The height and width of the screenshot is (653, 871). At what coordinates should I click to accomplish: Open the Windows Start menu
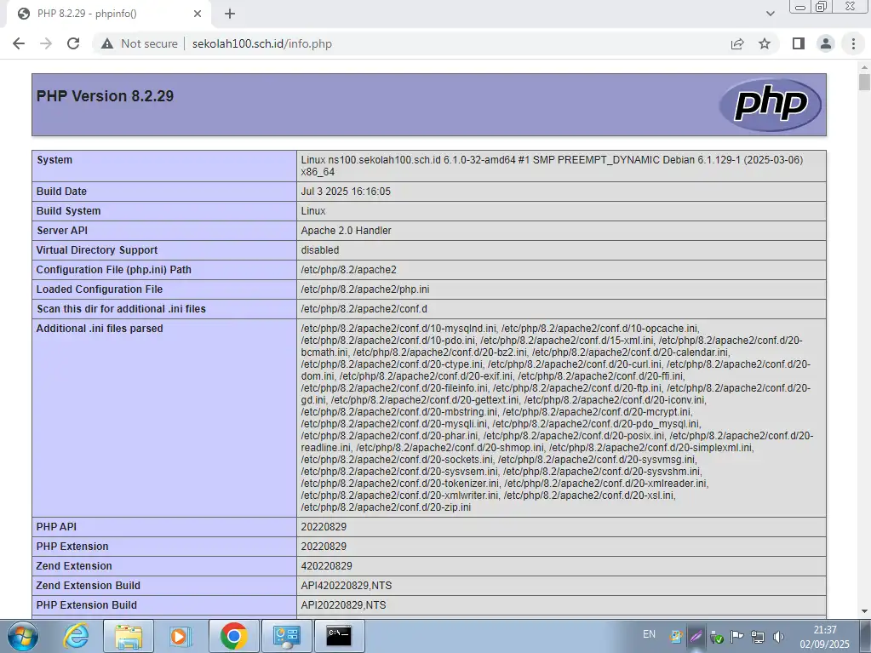(x=23, y=636)
